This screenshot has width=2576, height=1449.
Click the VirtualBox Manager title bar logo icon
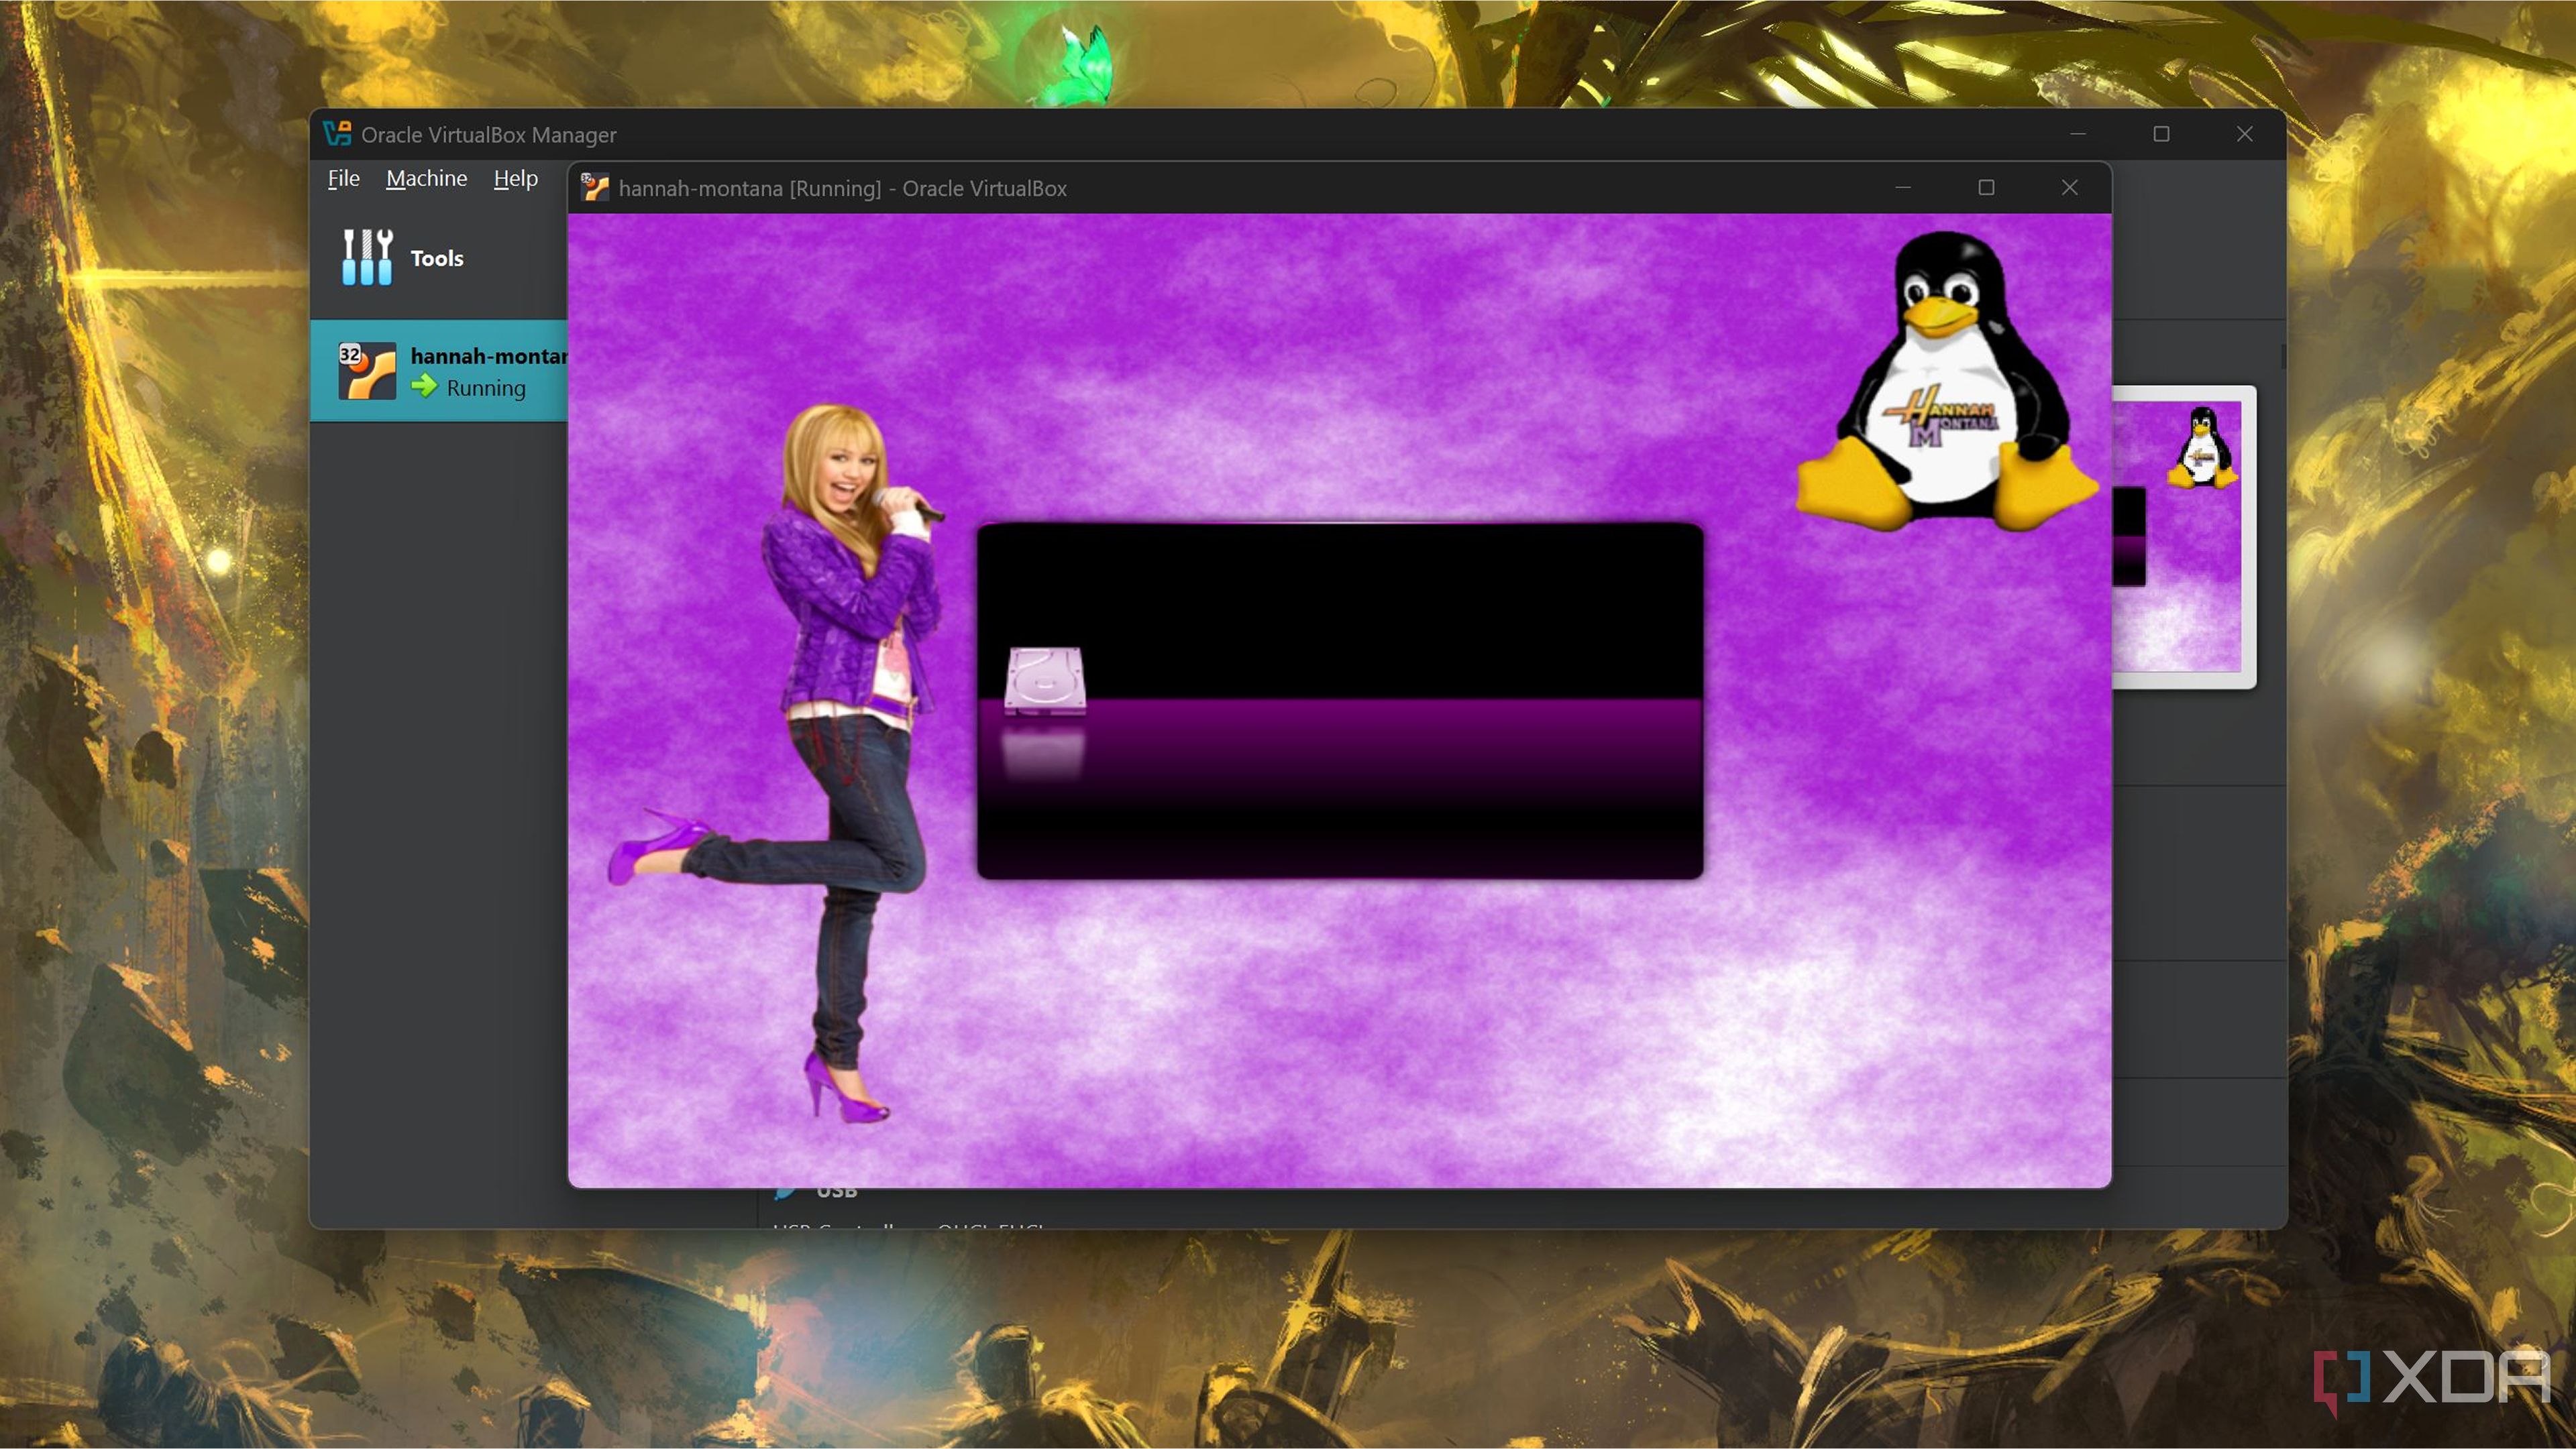(338, 134)
